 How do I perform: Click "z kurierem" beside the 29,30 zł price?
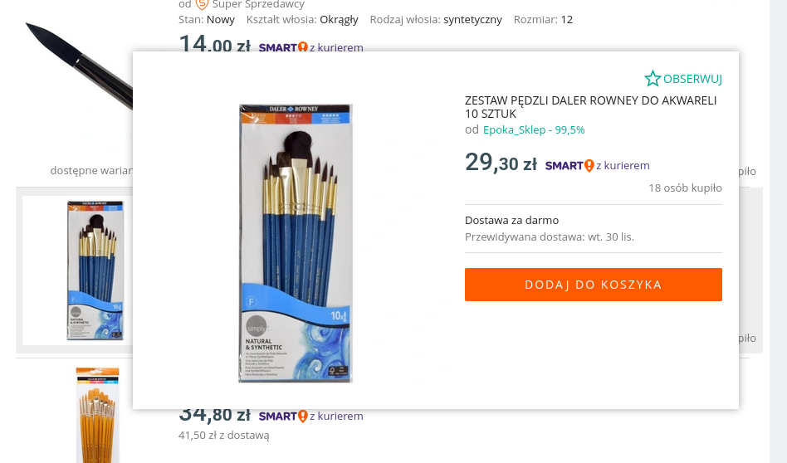(x=623, y=166)
